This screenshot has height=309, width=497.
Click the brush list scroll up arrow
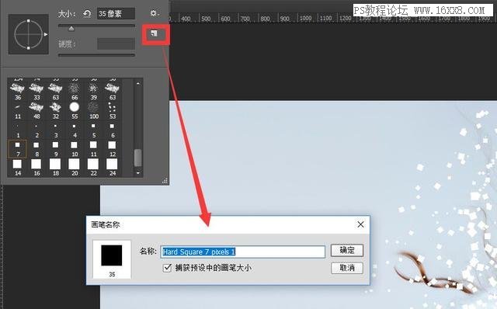[138, 83]
